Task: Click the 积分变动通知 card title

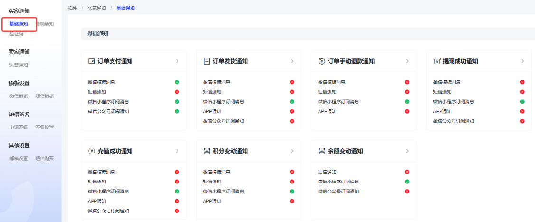Action: click(230, 151)
